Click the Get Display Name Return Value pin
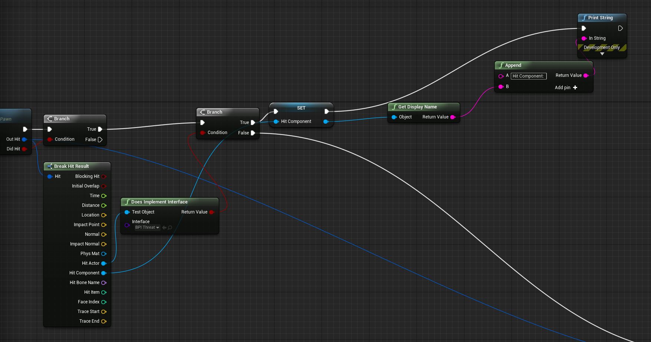 (x=453, y=117)
